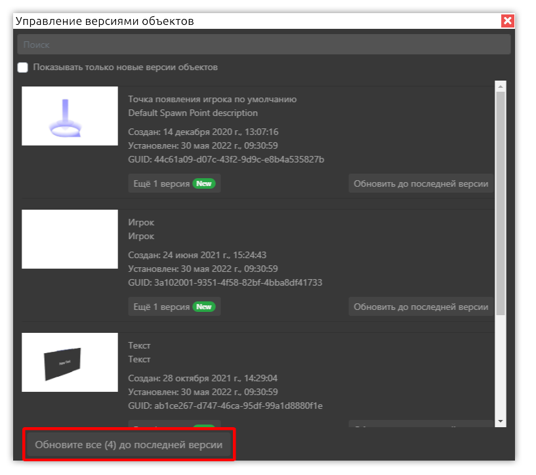The height and width of the screenshot is (475, 536).
Task: Update the Игрок object to the latest version
Action: tap(421, 307)
